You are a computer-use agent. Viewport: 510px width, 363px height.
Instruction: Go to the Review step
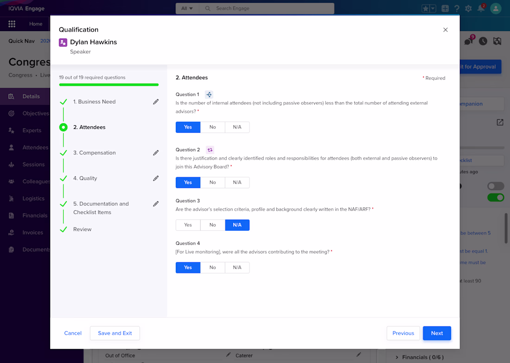pos(82,229)
